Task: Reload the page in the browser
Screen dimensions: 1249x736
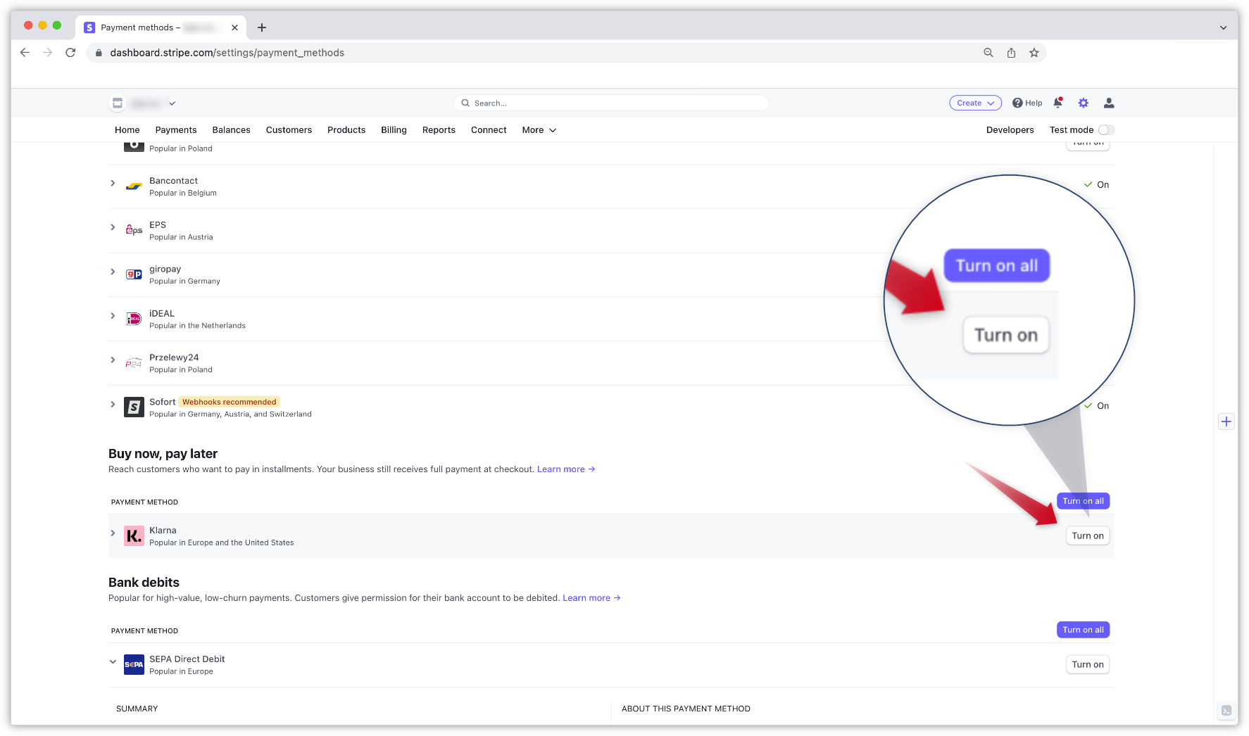Action: [70, 53]
